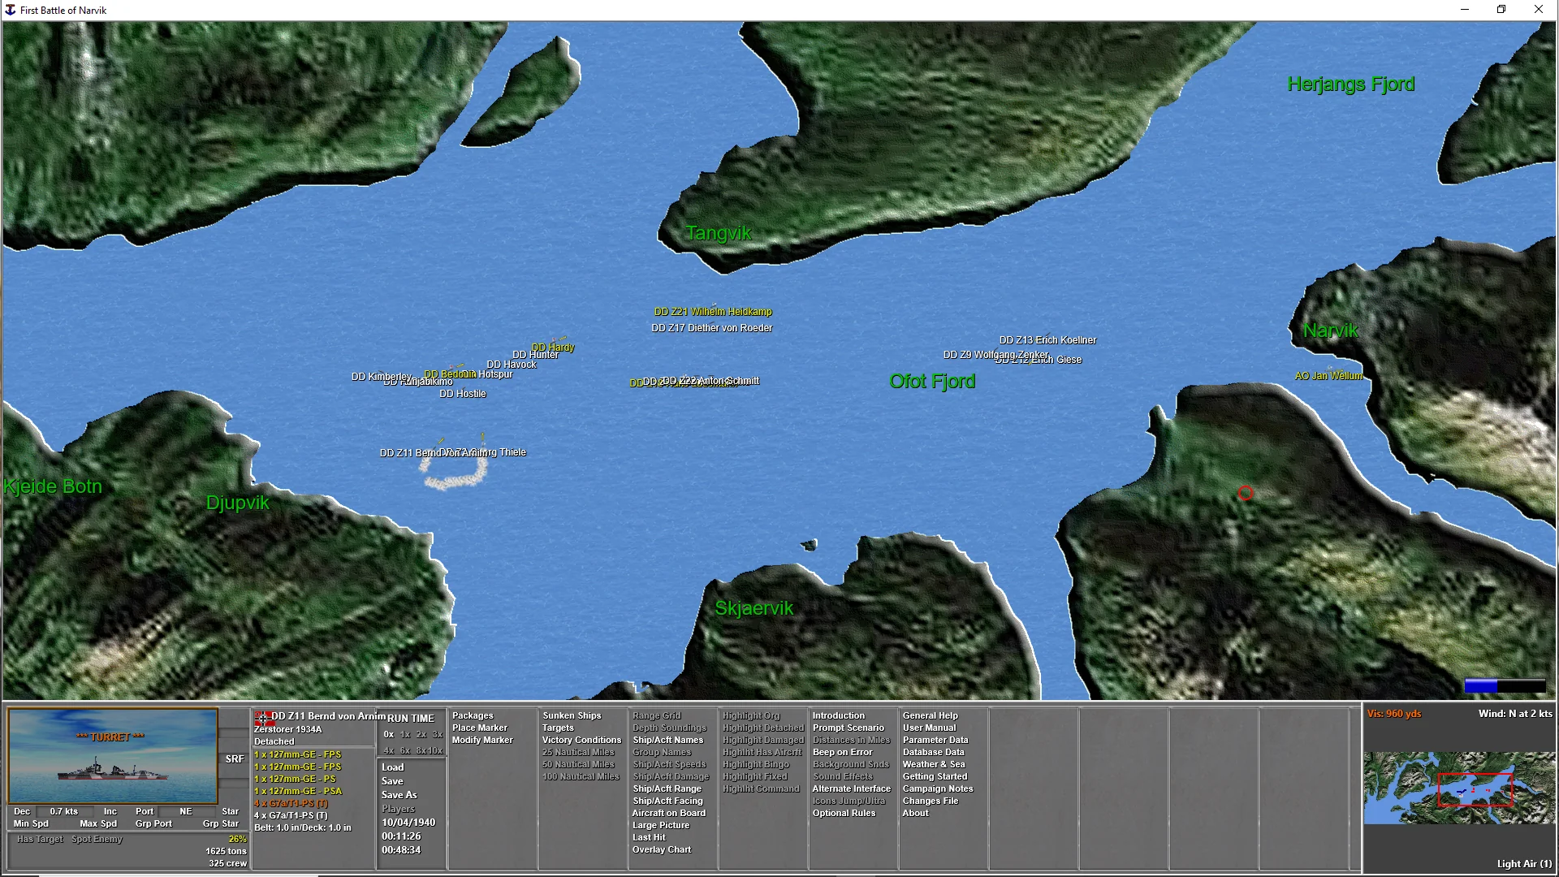Click the Load button
1559x877 pixels.
[x=392, y=767]
